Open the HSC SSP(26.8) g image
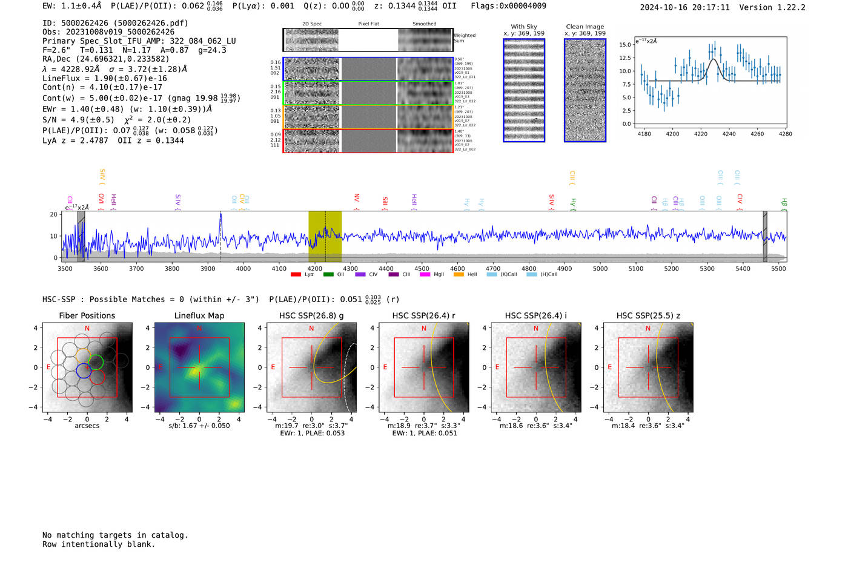 click(x=311, y=368)
